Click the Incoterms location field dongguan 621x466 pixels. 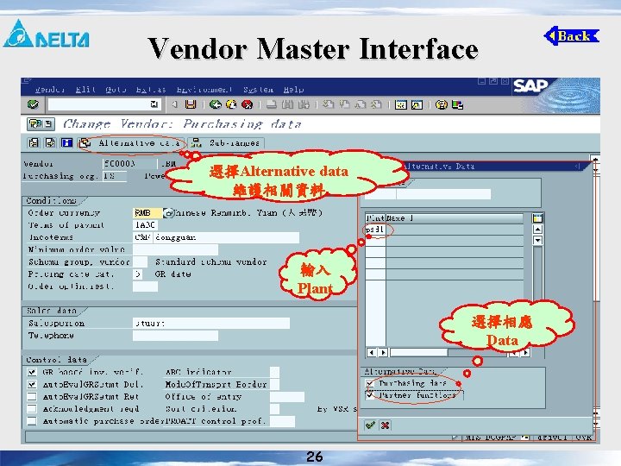coord(226,237)
